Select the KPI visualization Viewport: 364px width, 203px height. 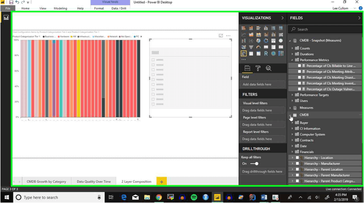coord(280,47)
